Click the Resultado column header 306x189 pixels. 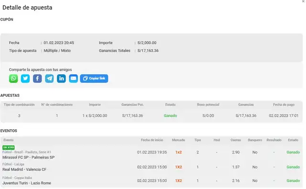coord(274,140)
